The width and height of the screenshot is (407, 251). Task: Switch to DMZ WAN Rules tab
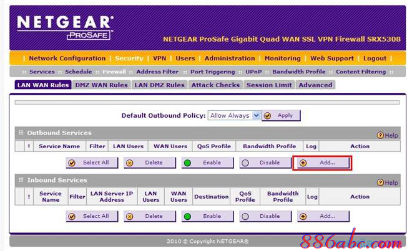coord(102,85)
